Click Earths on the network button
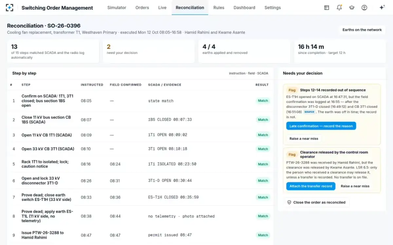The image size is (393, 245). tap(362, 30)
